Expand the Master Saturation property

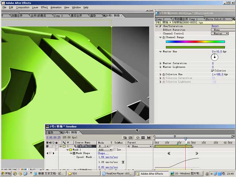click(x=160, y=63)
